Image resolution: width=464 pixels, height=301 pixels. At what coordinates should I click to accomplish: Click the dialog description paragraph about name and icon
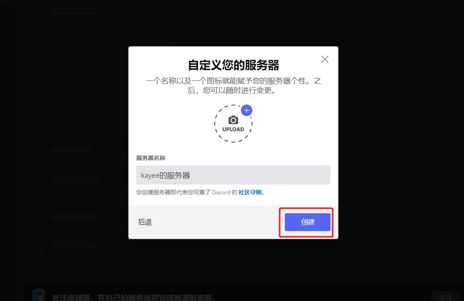pos(233,86)
